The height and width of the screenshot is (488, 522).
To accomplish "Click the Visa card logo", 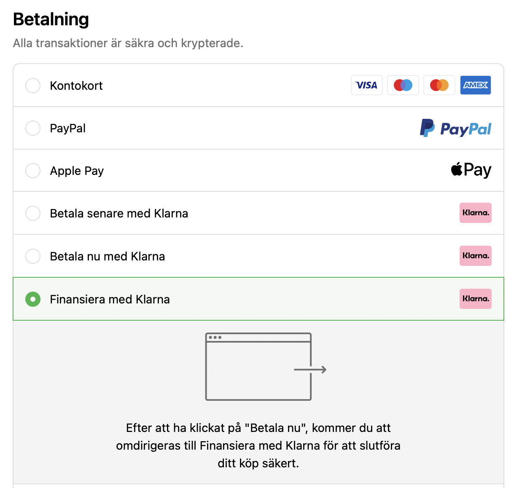I will tap(366, 85).
